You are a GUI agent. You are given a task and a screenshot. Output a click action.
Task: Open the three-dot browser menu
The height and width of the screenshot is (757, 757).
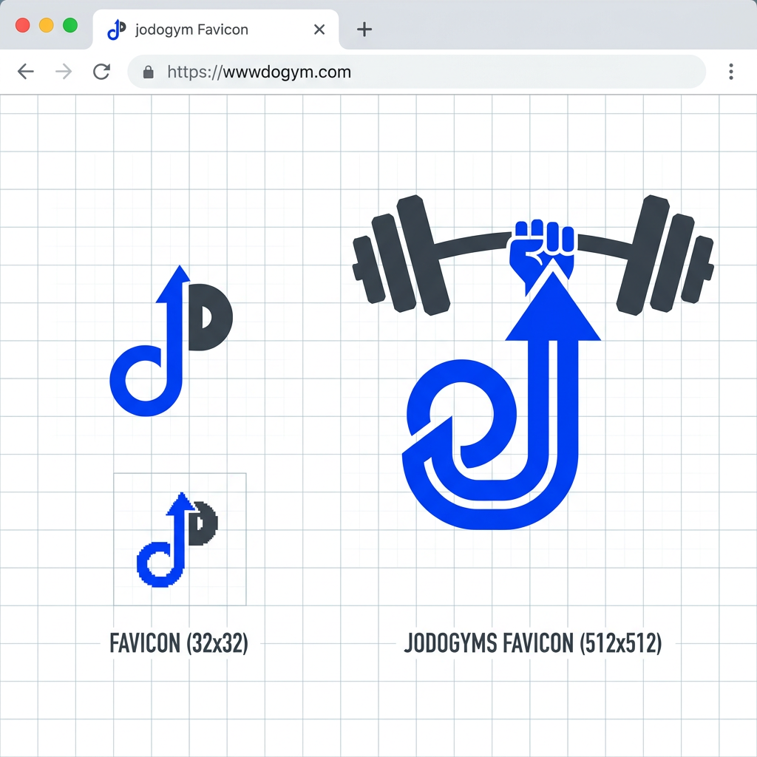[731, 72]
